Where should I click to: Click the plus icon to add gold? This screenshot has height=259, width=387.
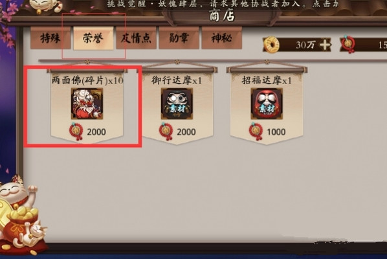[325, 45]
